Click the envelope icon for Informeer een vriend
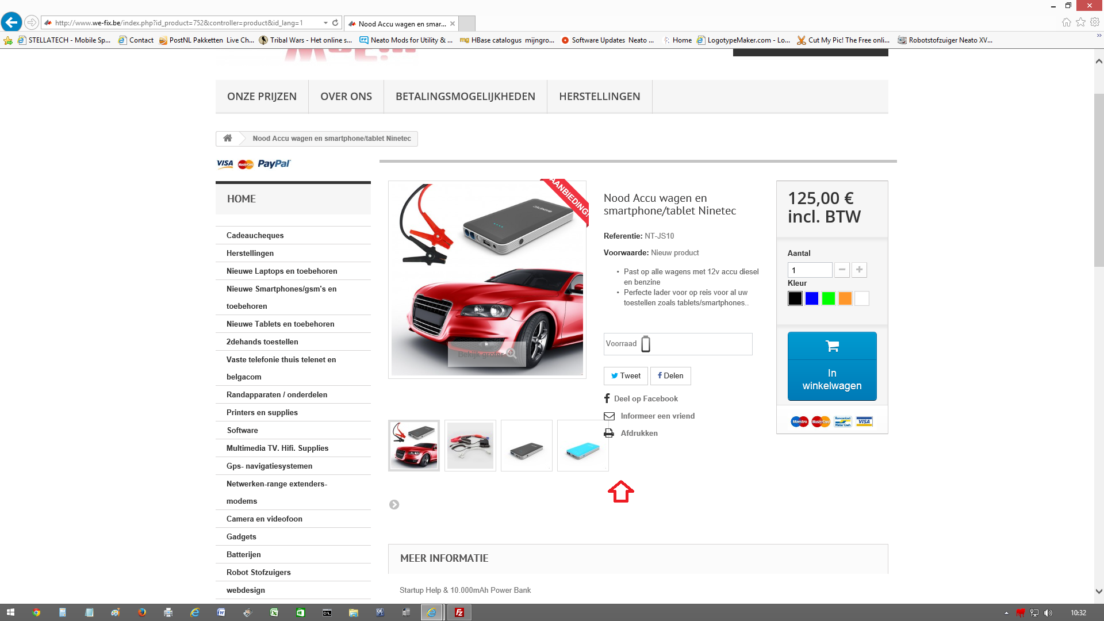This screenshot has height=621, width=1104. [x=609, y=416]
